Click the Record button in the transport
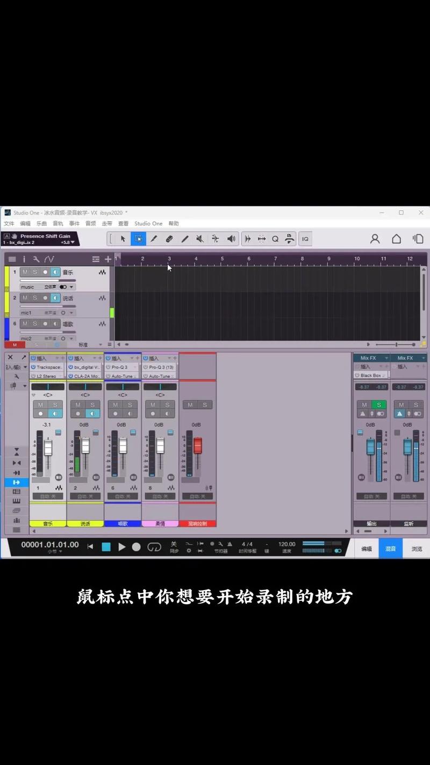 137,547
